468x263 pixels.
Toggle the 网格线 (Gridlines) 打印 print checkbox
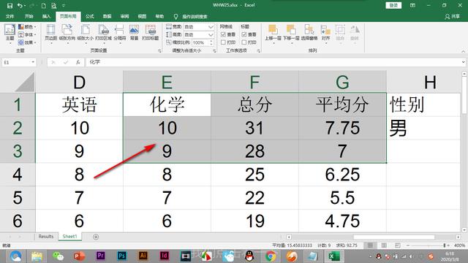(223, 42)
